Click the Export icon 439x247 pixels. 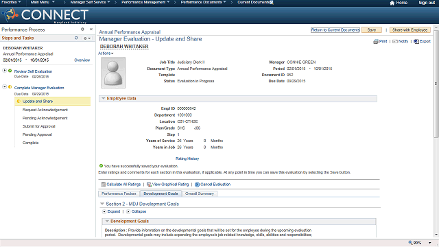point(416,41)
